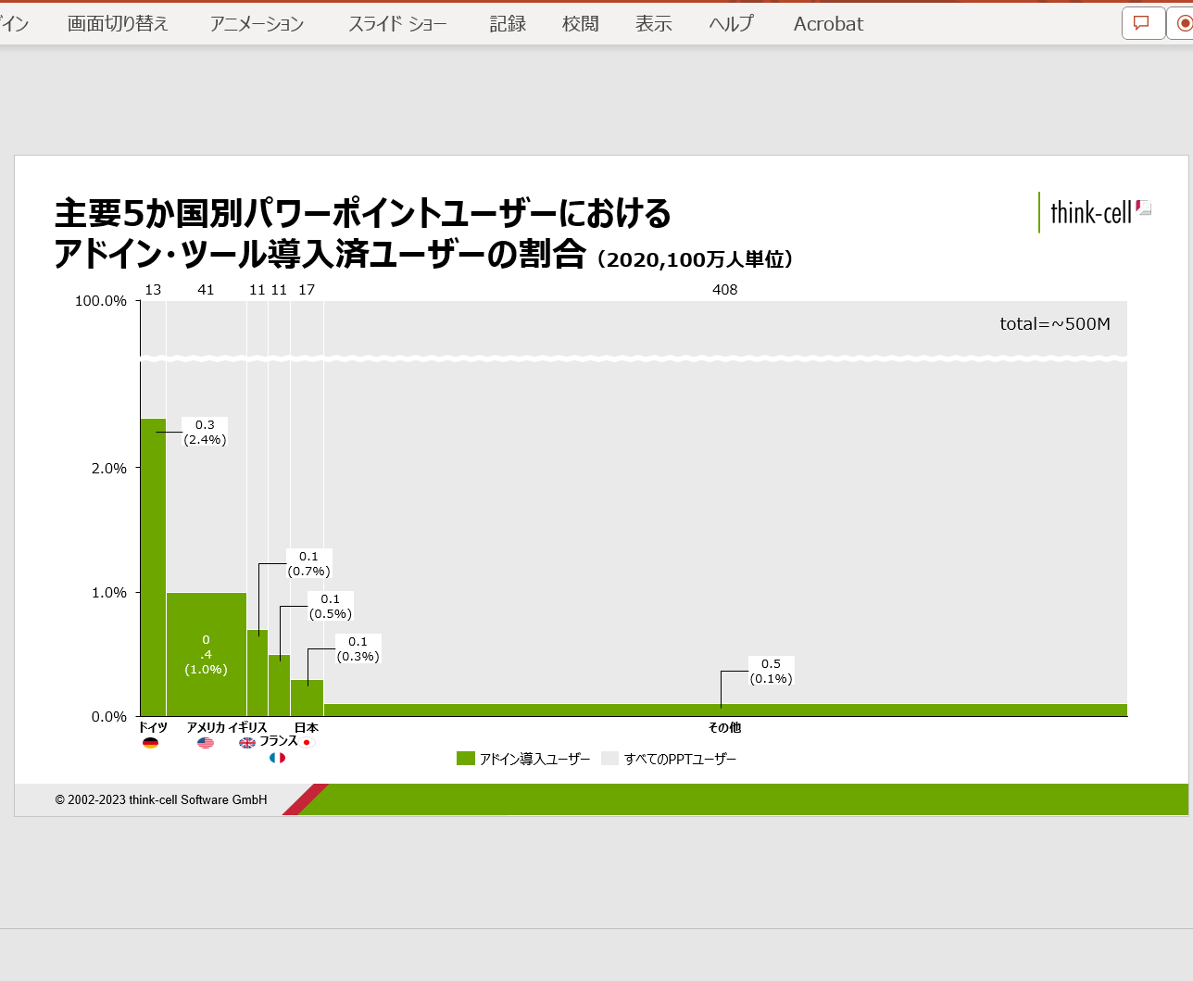The height and width of the screenshot is (981, 1193).
Task: Select the アメリカ bar labeled 1.0%
Action: coord(206,654)
